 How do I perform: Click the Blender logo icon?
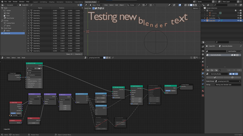2,2
